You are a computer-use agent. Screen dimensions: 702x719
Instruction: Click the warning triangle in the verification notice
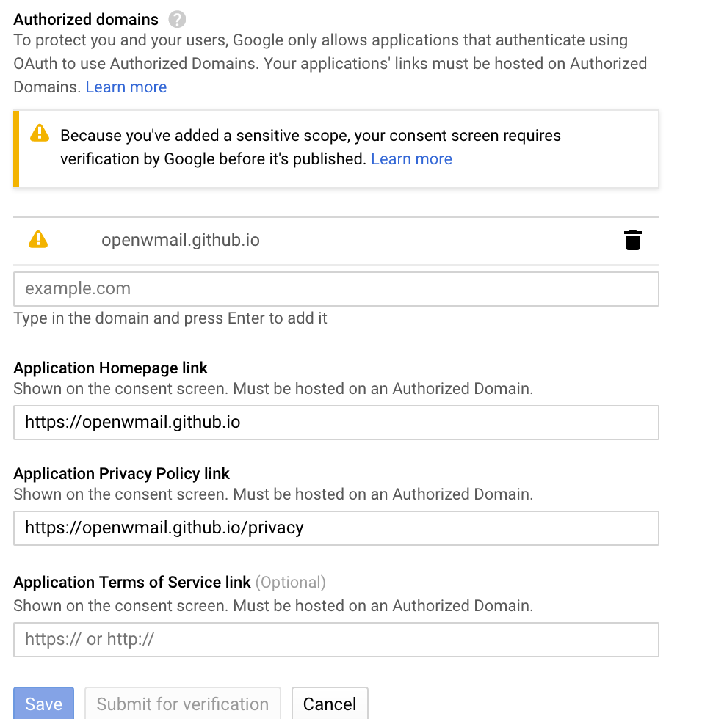(x=39, y=135)
